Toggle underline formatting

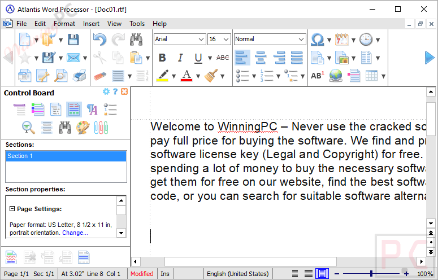pos(198,58)
